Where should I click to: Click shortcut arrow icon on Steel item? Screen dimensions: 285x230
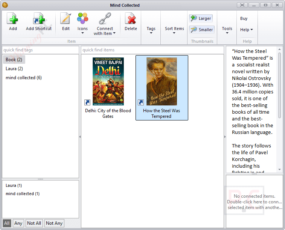[x=141, y=102]
